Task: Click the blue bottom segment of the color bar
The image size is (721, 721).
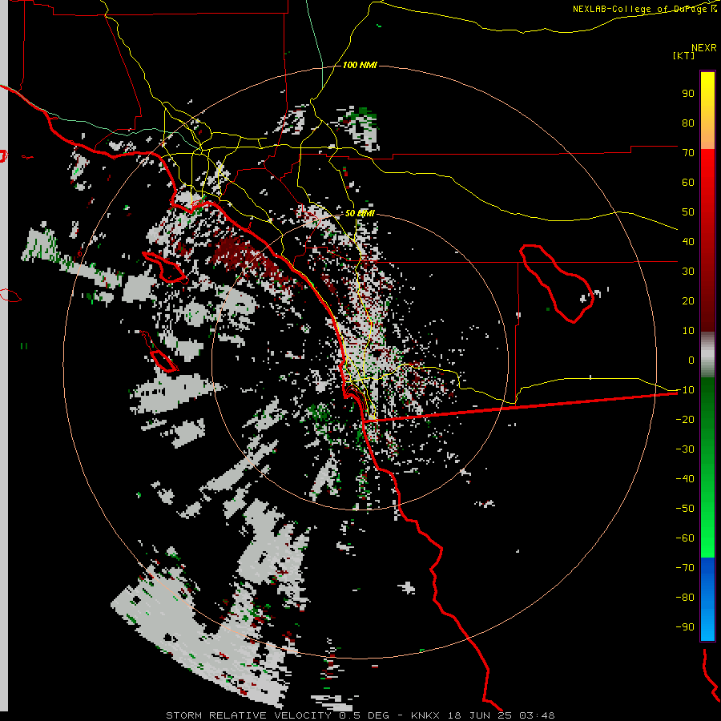Action: 707,599
